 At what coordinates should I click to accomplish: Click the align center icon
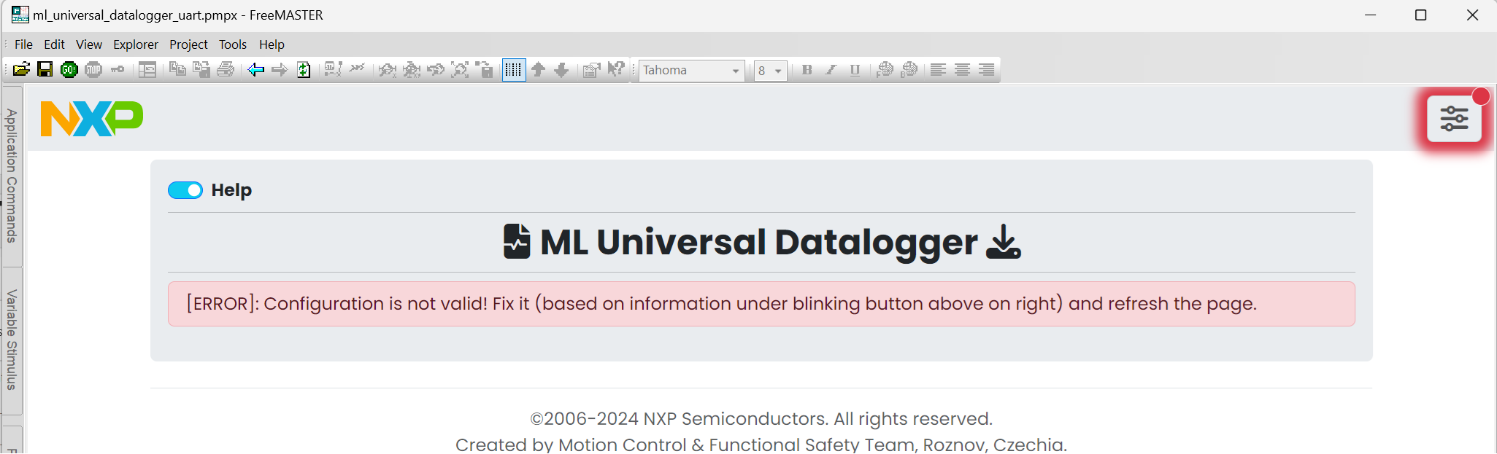(x=963, y=70)
